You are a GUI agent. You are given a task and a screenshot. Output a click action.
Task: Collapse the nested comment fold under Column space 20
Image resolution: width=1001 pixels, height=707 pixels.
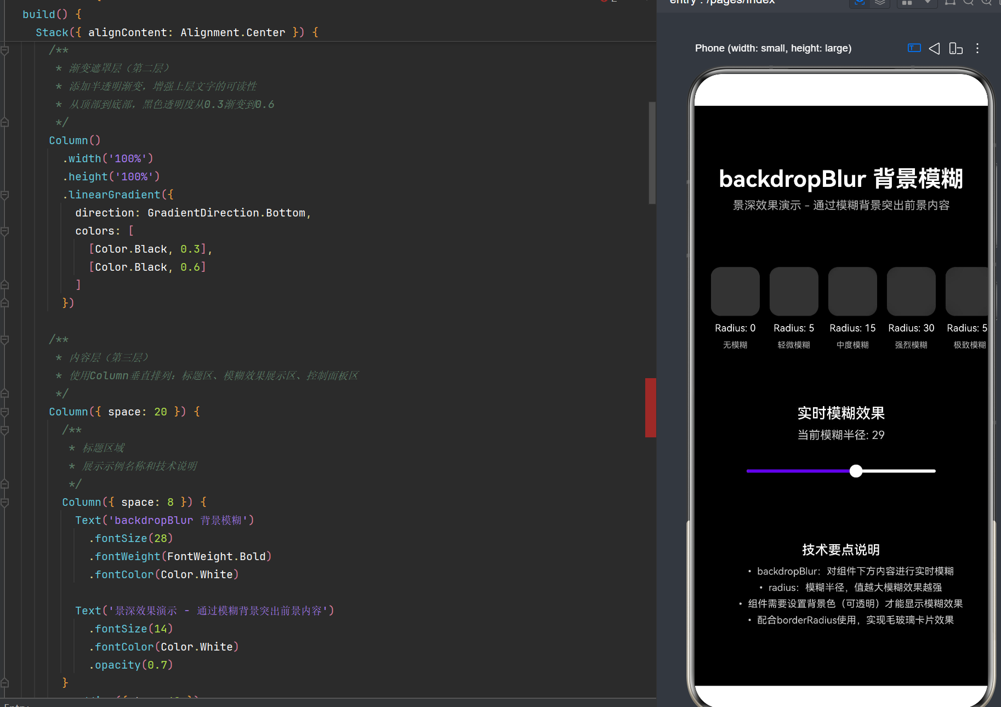pos(4,430)
